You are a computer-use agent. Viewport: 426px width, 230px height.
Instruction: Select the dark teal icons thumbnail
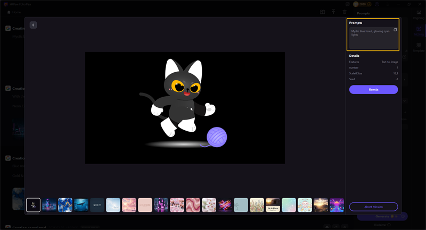pos(97,205)
